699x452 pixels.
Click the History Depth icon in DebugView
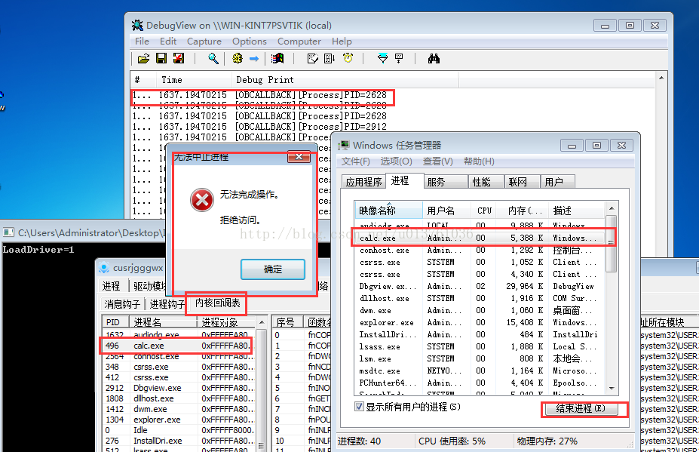(399, 58)
